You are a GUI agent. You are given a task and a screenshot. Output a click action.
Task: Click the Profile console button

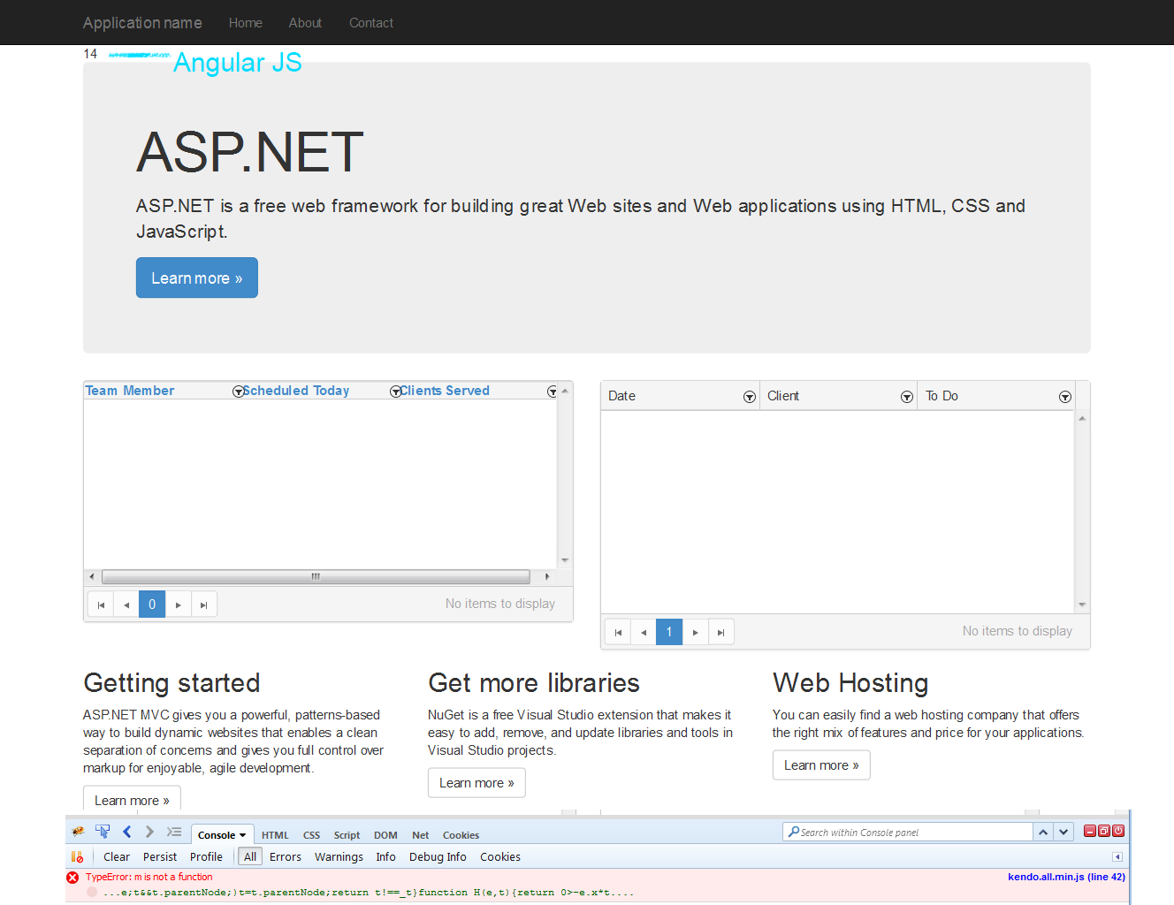coord(206,856)
